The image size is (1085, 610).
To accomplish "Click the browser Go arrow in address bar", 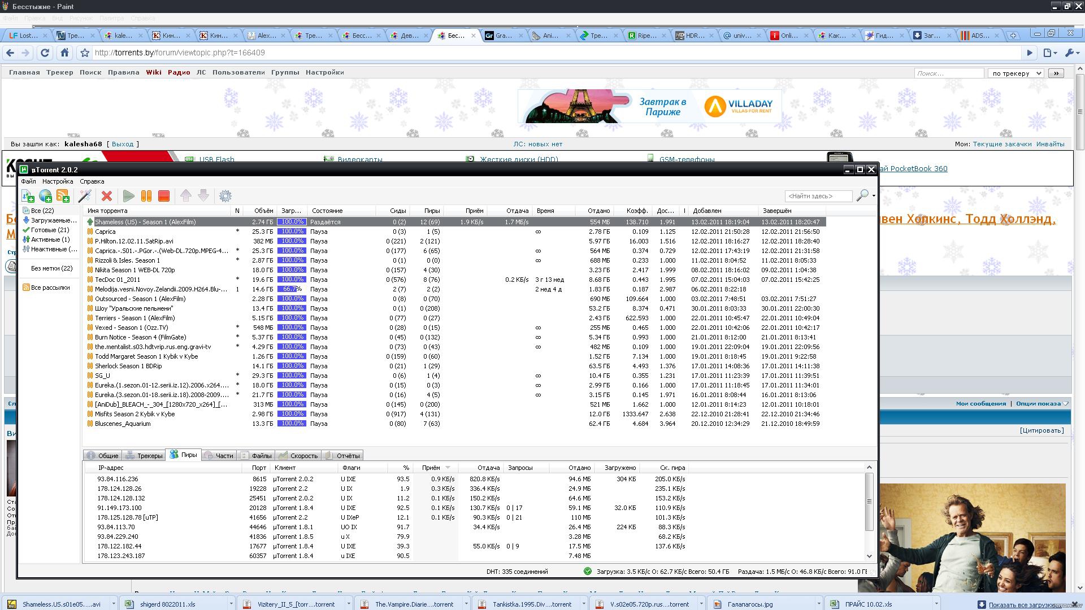I will click(1029, 53).
